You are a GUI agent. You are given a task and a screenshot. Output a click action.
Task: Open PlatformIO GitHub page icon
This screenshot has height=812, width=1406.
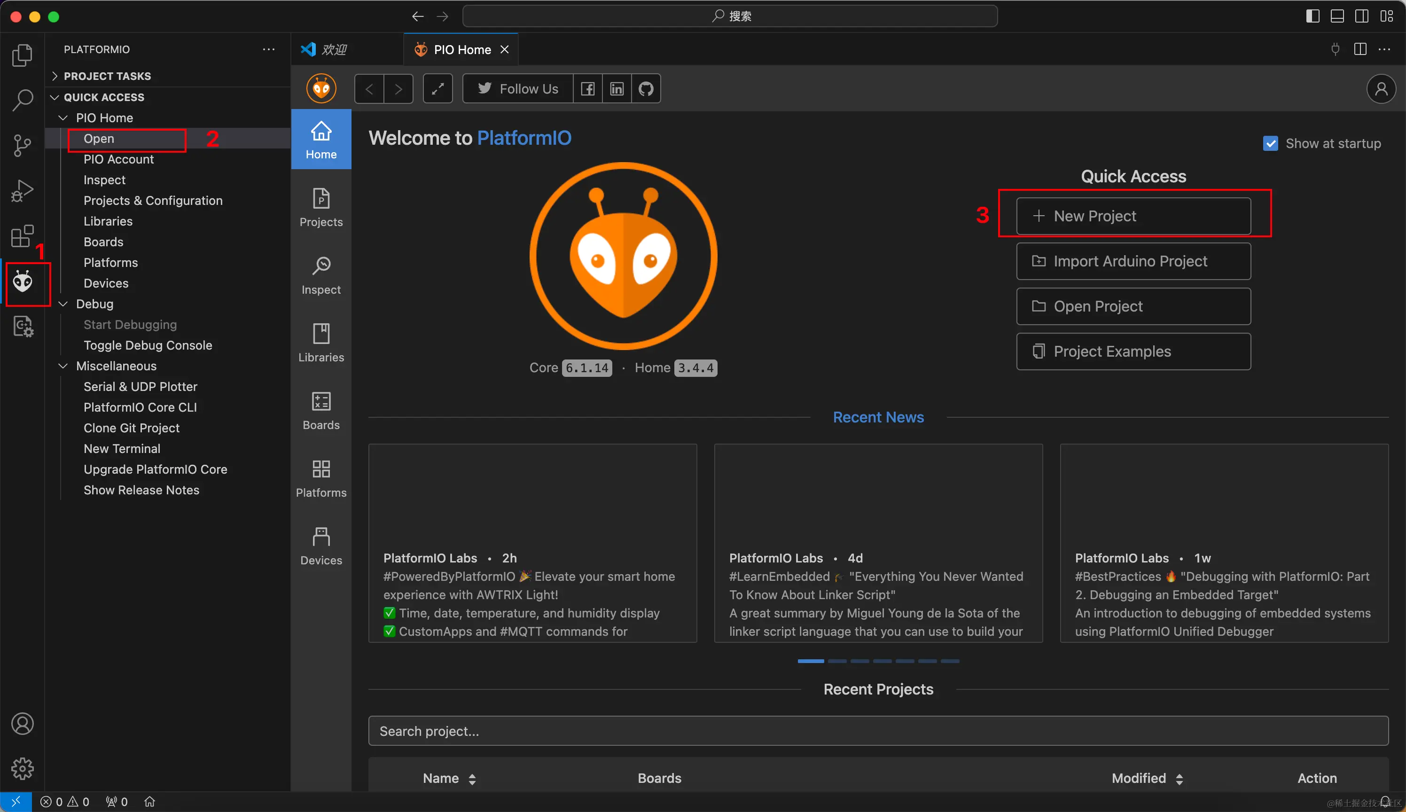pos(646,89)
